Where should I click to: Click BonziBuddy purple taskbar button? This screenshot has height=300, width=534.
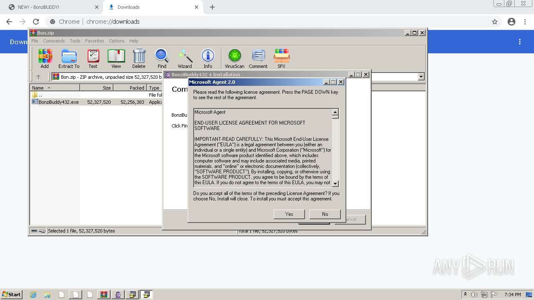(118, 295)
